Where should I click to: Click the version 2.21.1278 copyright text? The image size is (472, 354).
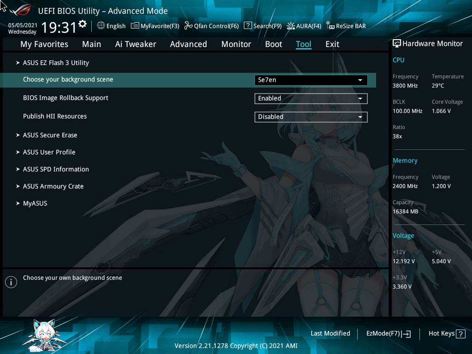236,346
